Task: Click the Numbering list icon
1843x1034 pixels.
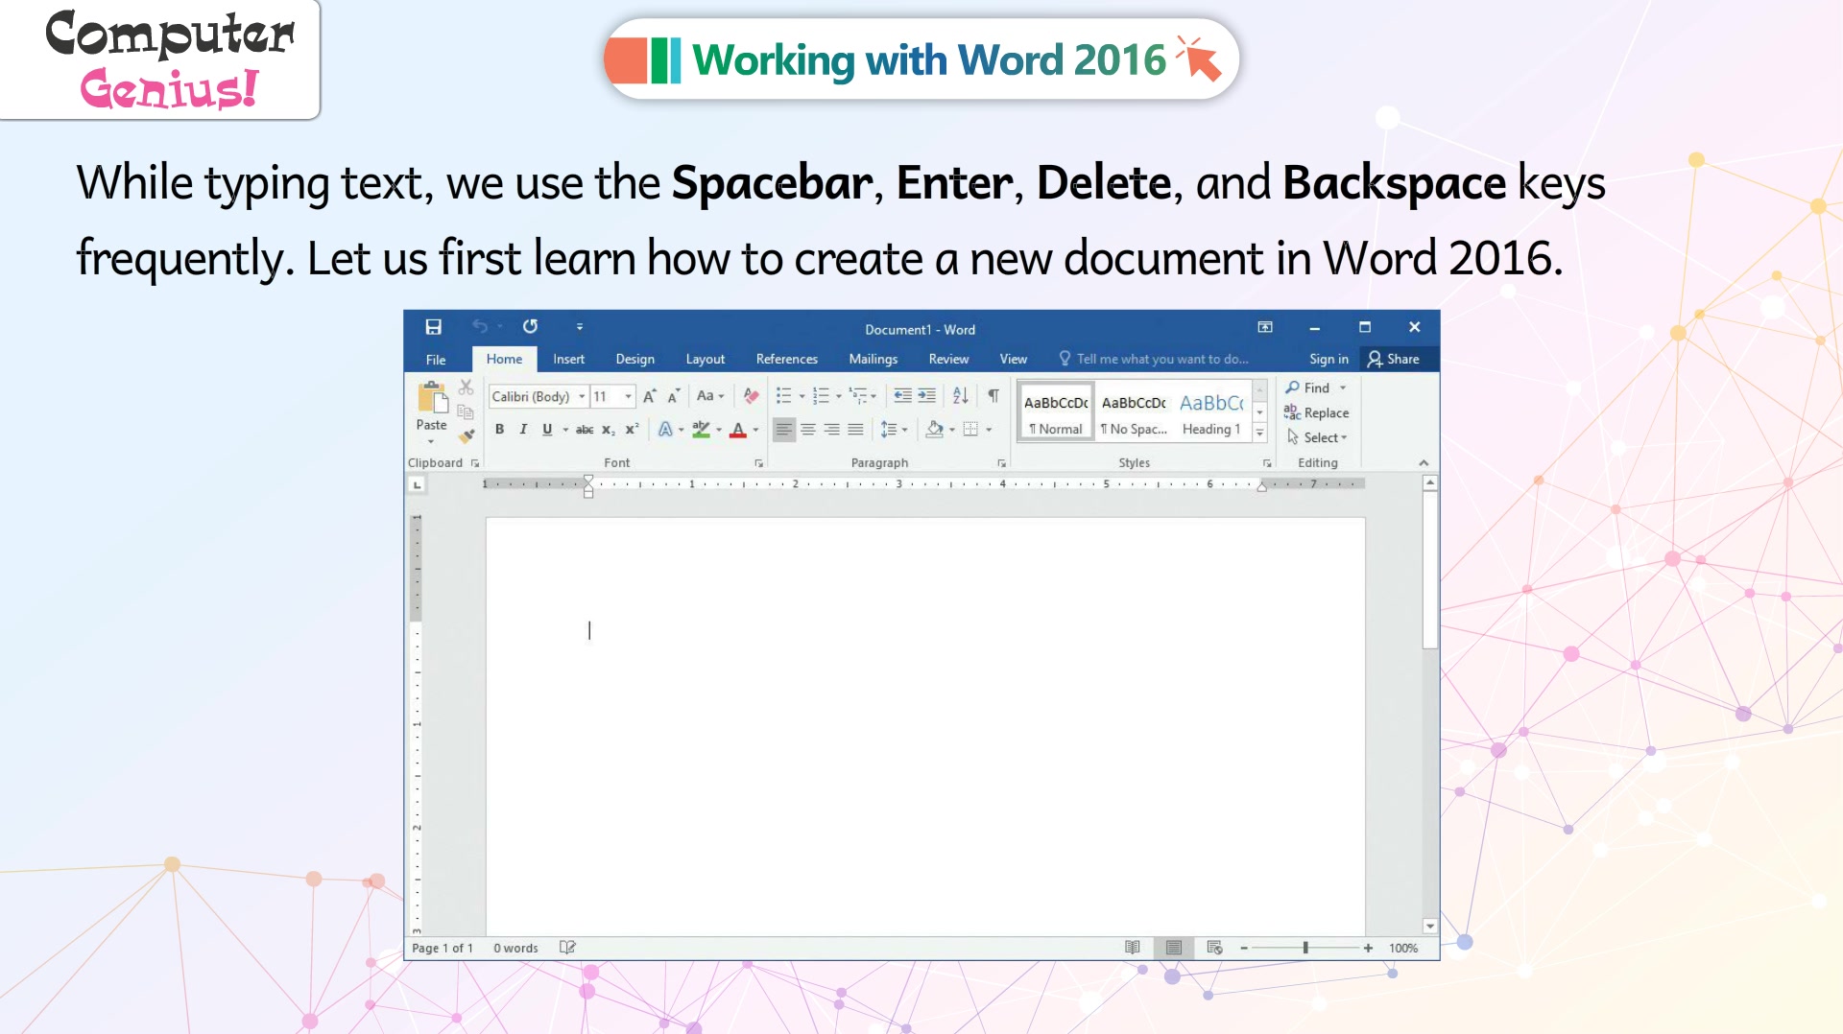Action: (x=821, y=396)
